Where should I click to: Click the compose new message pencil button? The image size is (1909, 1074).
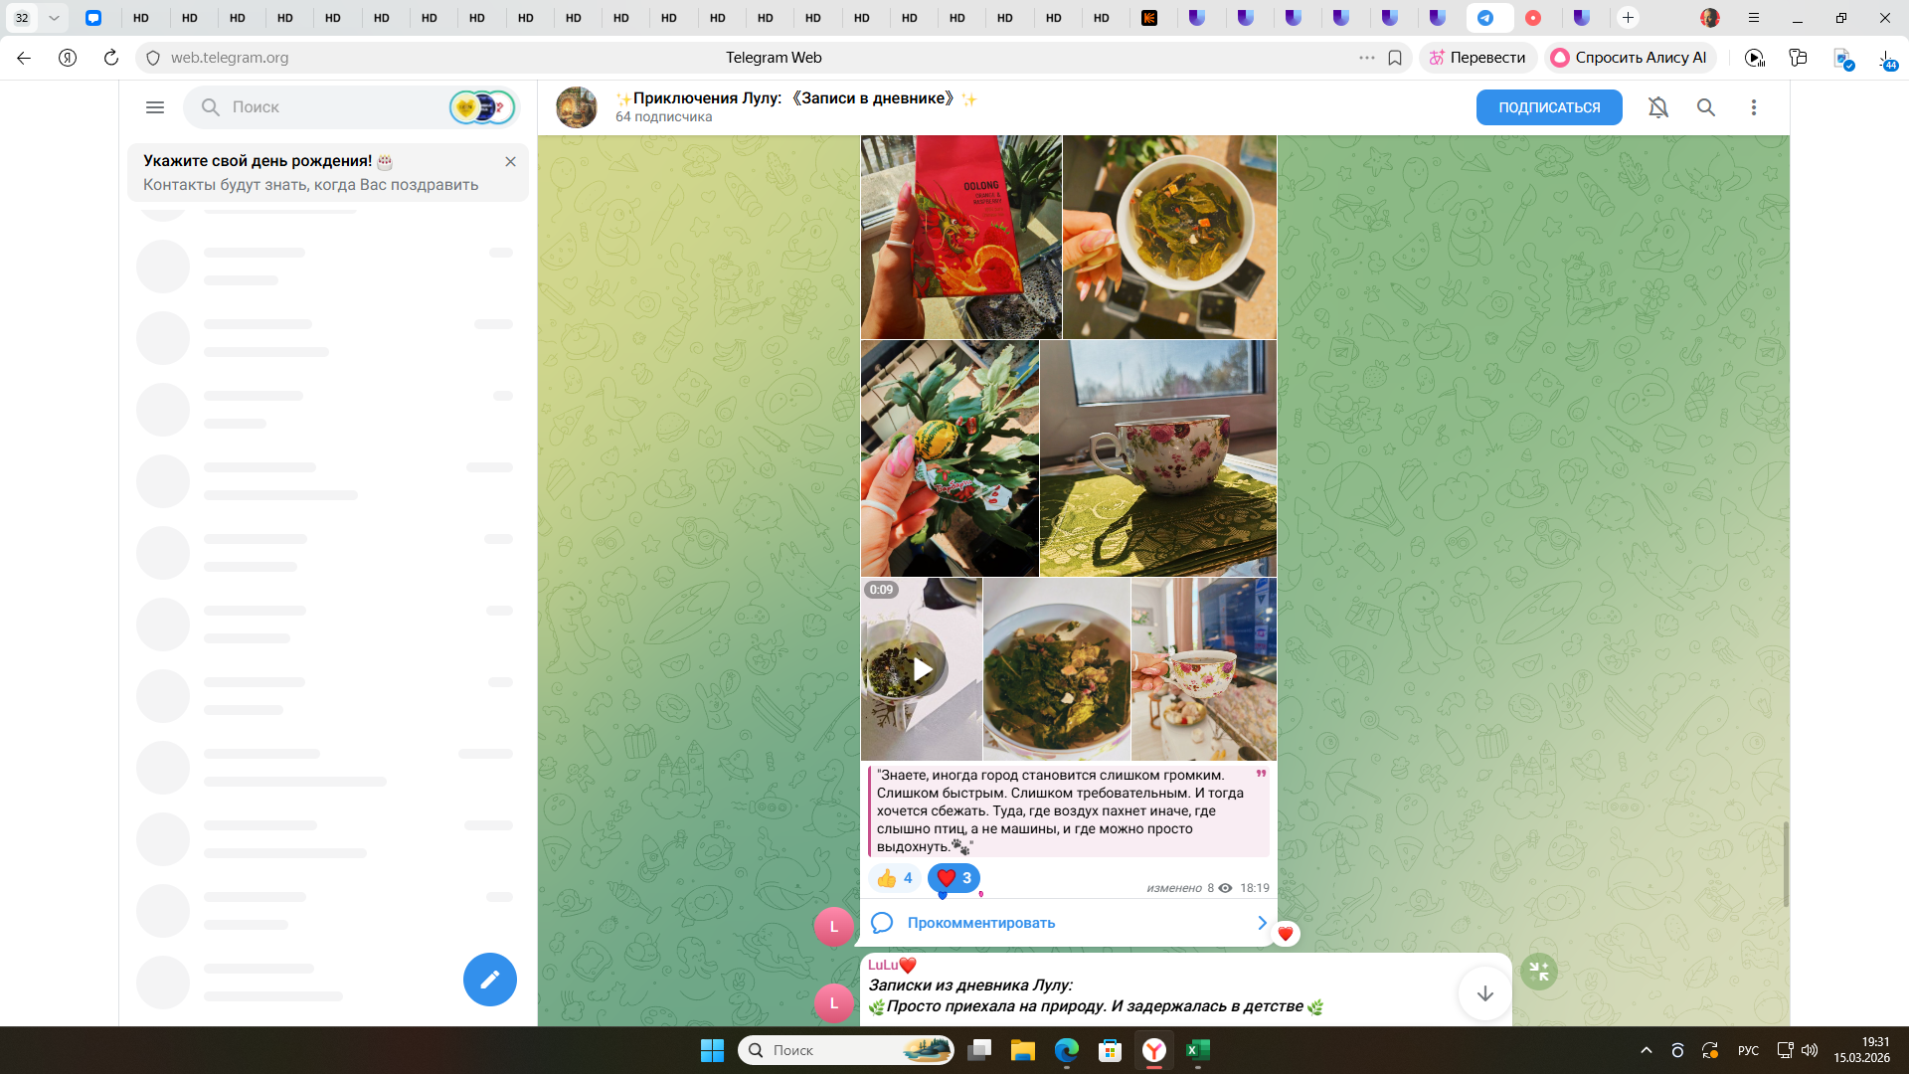click(489, 980)
